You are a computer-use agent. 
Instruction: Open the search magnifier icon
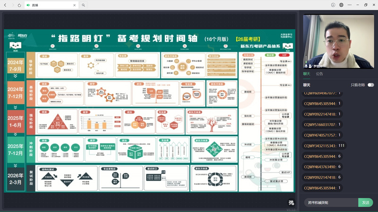[84, 5]
